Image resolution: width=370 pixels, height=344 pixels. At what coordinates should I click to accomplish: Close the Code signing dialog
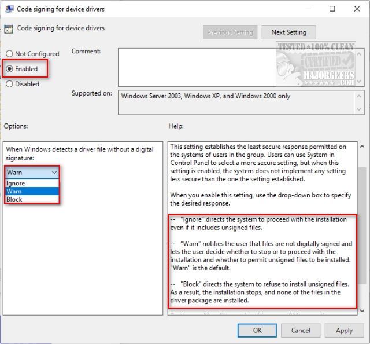coord(357,9)
